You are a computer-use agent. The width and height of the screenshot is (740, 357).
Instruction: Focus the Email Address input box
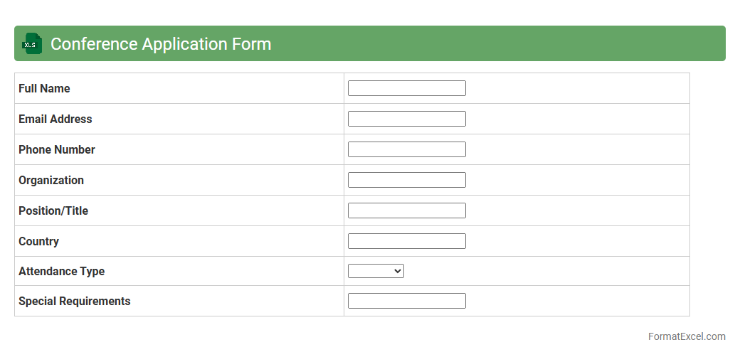click(406, 119)
